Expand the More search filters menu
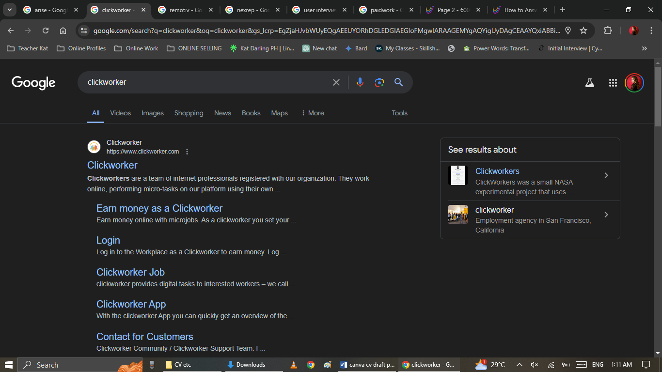 (x=313, y=113)
